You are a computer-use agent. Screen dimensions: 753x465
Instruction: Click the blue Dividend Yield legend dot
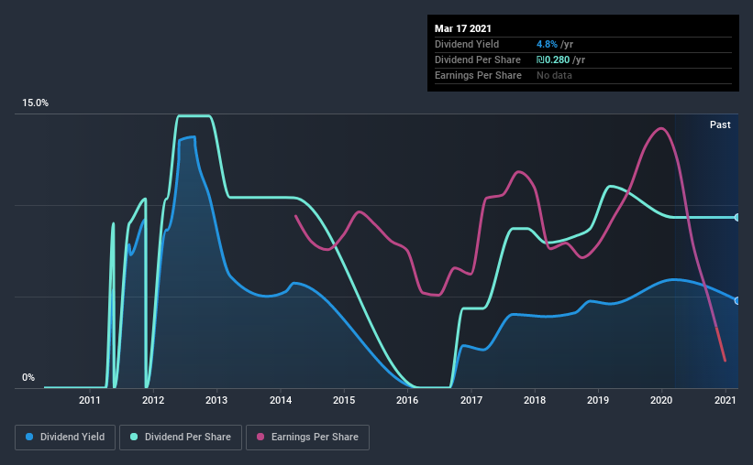click(29, 437)
